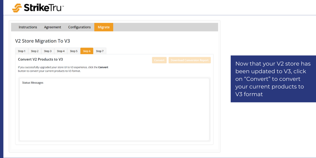
Task: Switch to the Agreement tab
Action: click(53, 27)
